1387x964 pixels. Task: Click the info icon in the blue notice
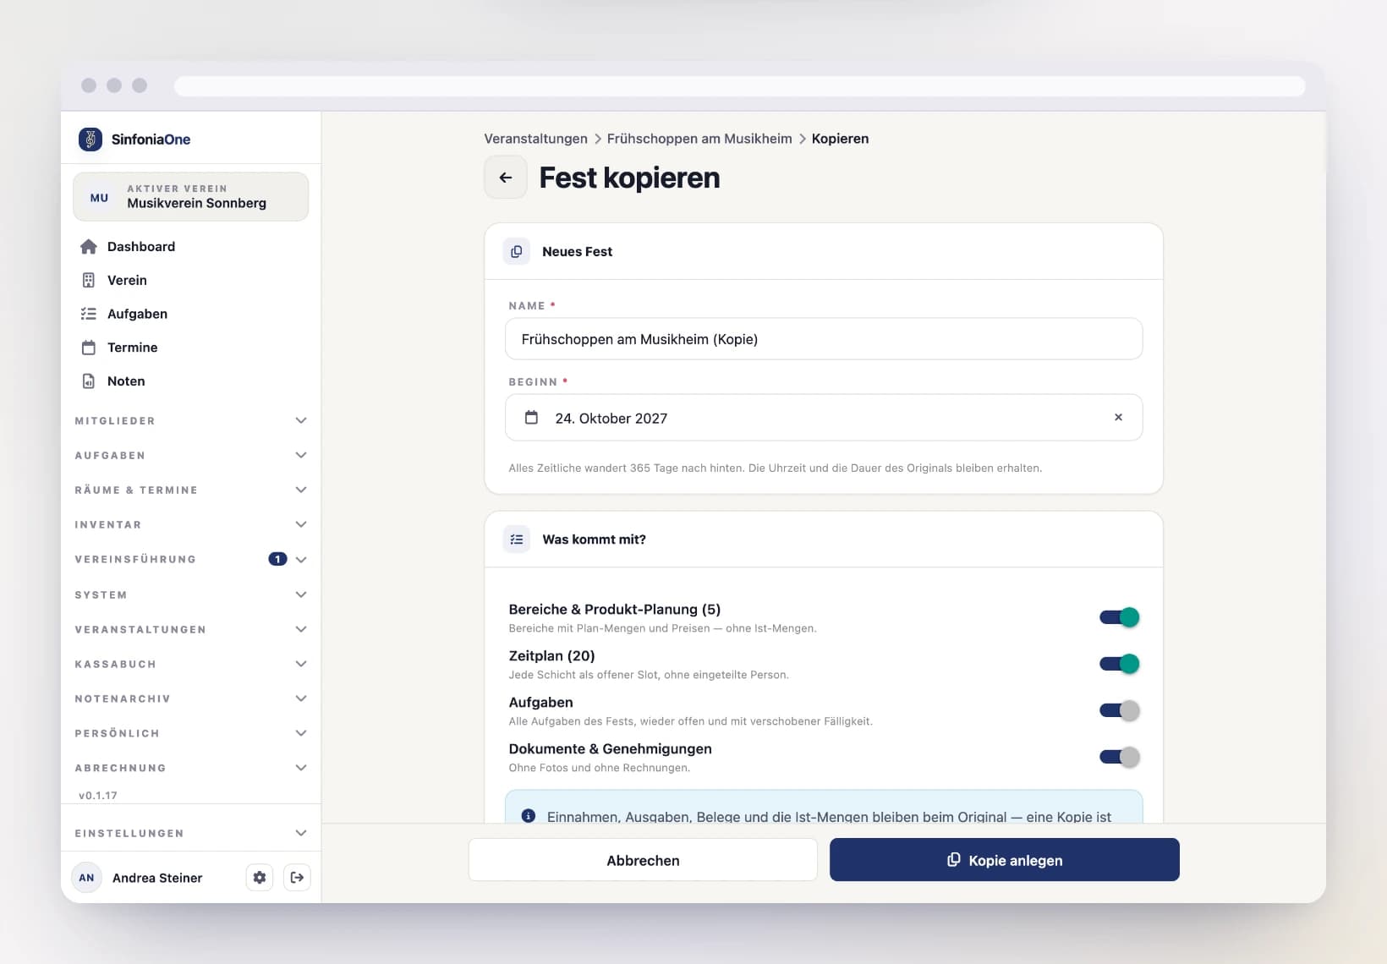529,816
